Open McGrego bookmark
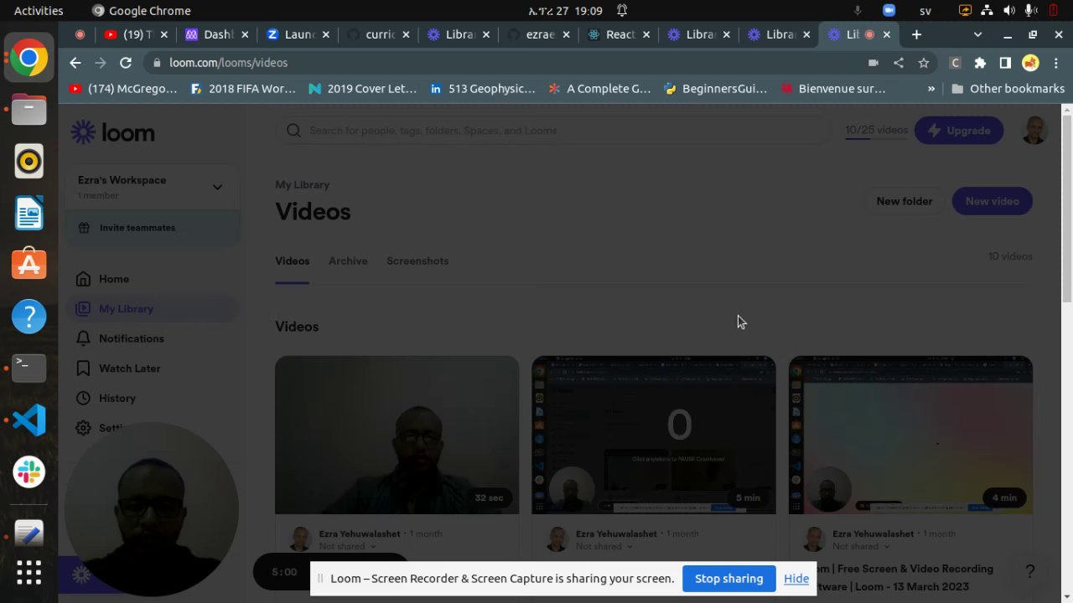Screen dimensions: 1073x603 click(x=123, y=89)
